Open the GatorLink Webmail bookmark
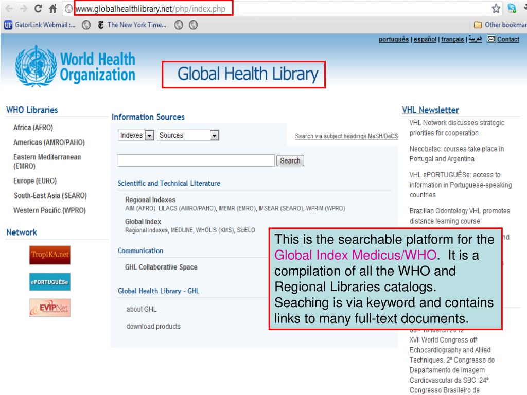This screenshot has width=527, height=395. pos(40,25)
